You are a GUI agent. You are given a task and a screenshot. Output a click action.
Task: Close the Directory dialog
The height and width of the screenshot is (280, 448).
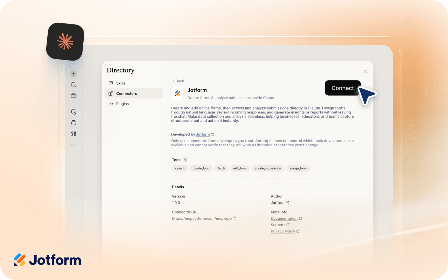[x=365, y=71]
